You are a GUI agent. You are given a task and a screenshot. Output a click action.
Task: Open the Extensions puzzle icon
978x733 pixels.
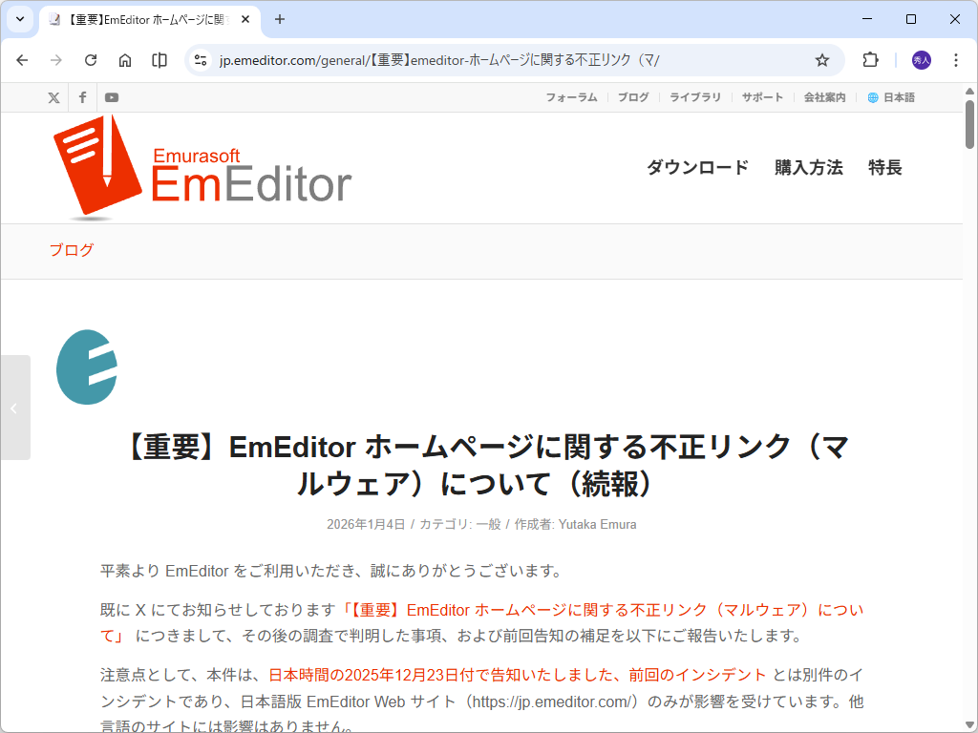870,60
